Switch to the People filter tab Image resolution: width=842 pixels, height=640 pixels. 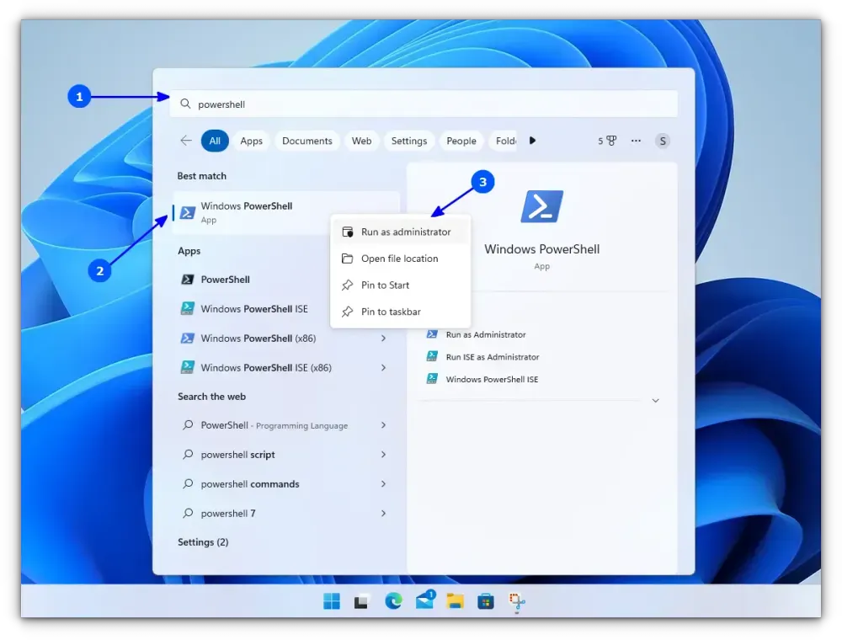click(461, 141)
